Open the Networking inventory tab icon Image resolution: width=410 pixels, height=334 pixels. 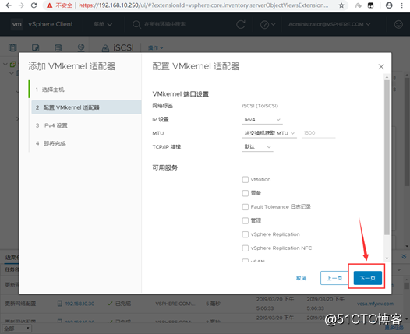(81, 47)
